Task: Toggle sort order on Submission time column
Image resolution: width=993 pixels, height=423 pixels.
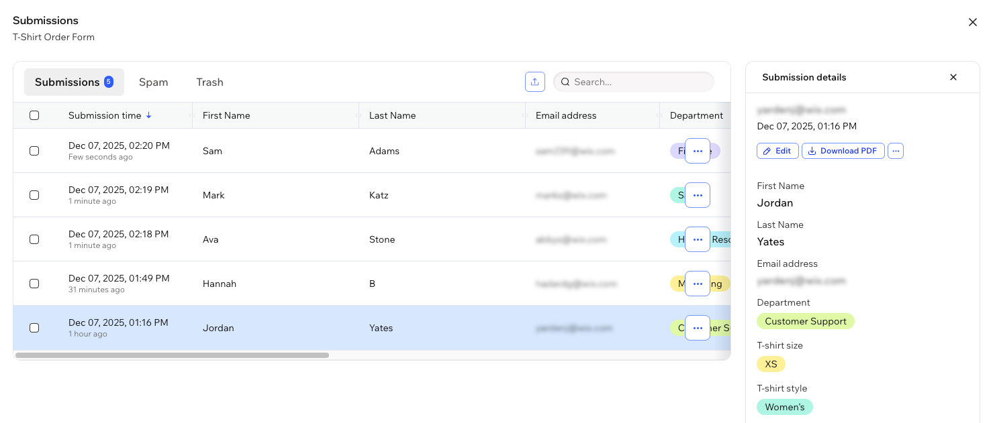Action: (x=149, y=115)
